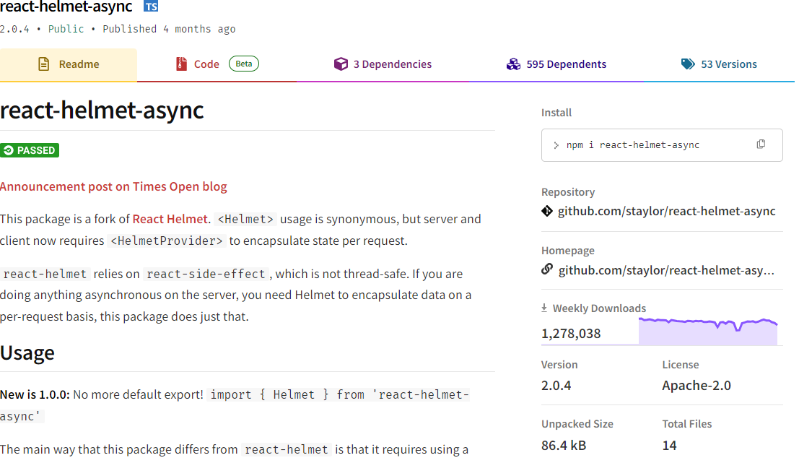The image size is (799, 463).
Task: Click the Readme book icon
Action: coord(45,64)
